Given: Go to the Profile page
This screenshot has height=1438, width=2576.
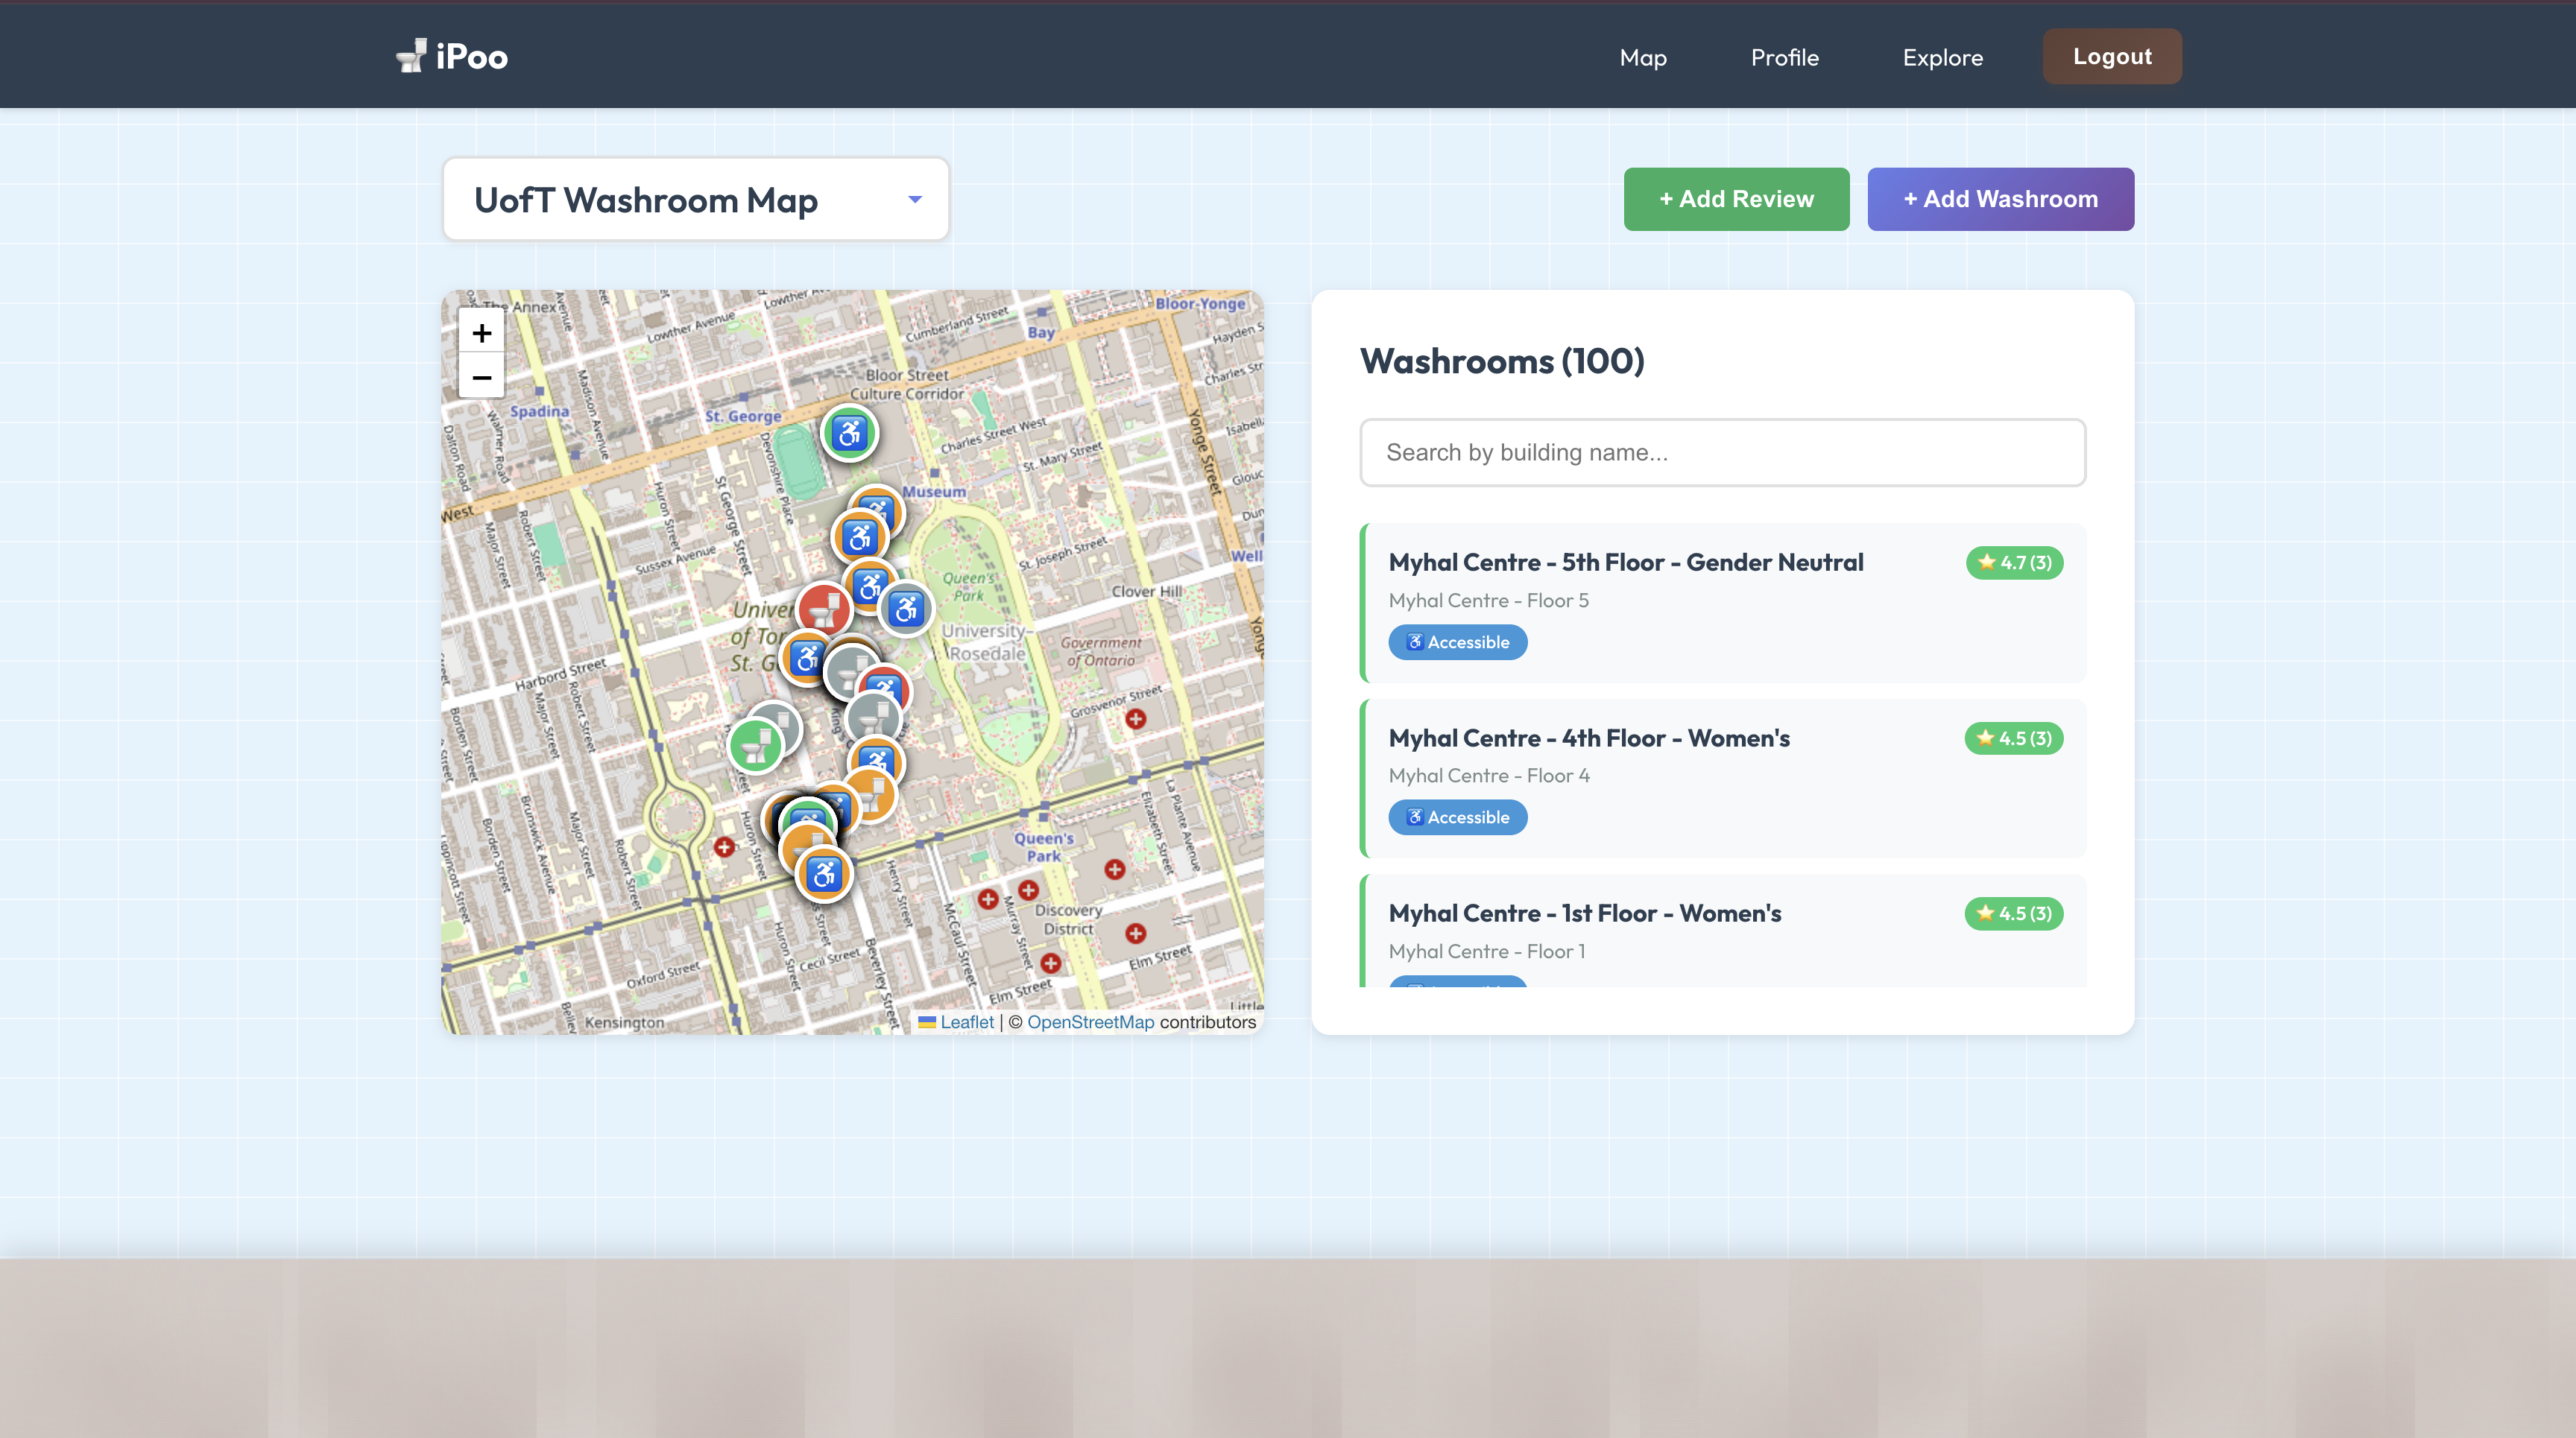Looking at the screenshot, I should (1784, 57).
